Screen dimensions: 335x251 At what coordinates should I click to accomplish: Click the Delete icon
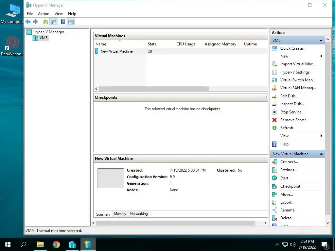[x=274, y=218]
